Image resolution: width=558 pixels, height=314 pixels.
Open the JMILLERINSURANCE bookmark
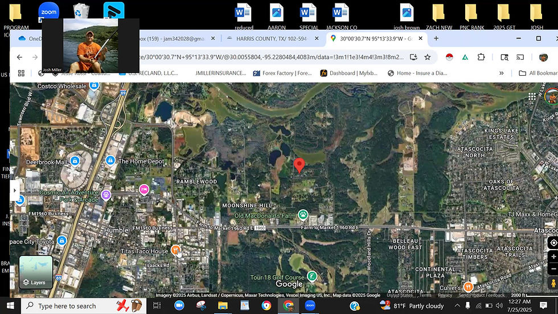coord(221,73)
